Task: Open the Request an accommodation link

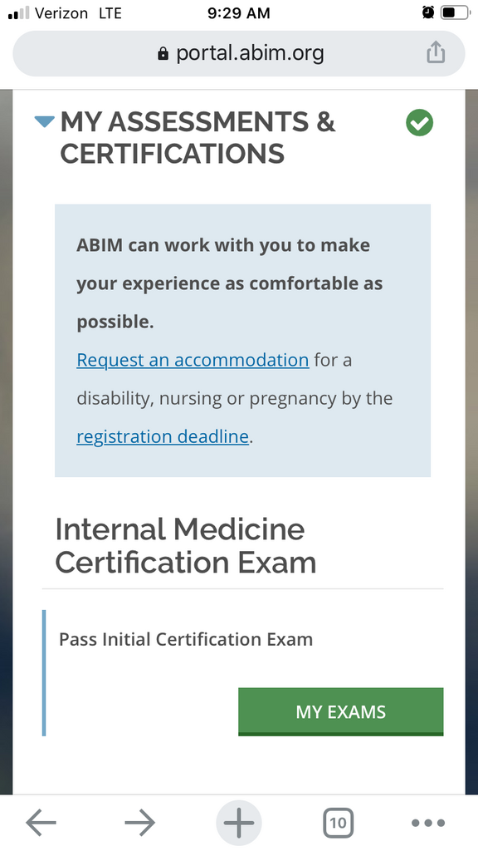Action: click(193, 360)
